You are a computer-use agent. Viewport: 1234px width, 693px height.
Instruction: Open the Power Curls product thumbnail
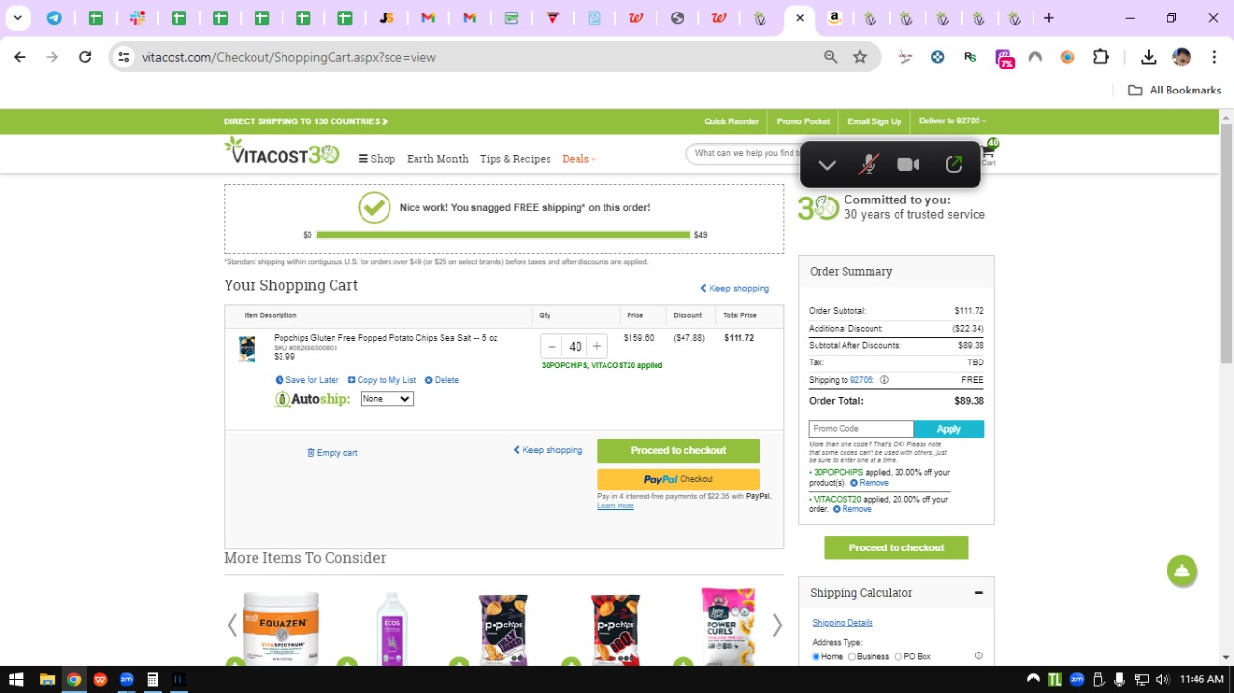(727, 627)
